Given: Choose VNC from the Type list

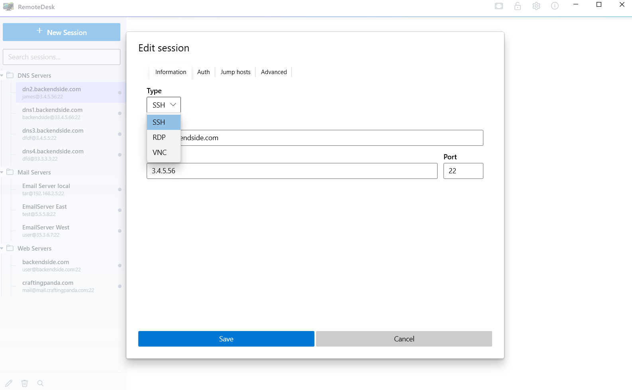Looking at the screenshot, I should pyautogui.click(x=164, y=153).
